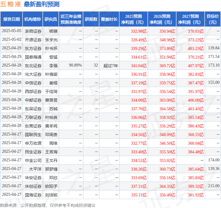
Task: Click analyst name 于佳琦
Action: tap(51, 91)
